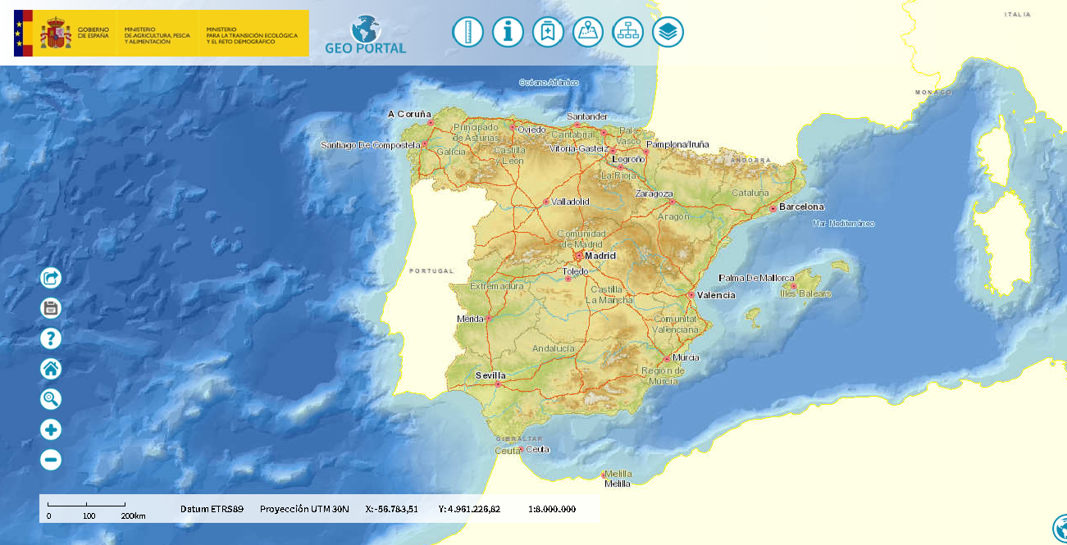
Task: Click the Sevilla label on map
Action: 490,375
